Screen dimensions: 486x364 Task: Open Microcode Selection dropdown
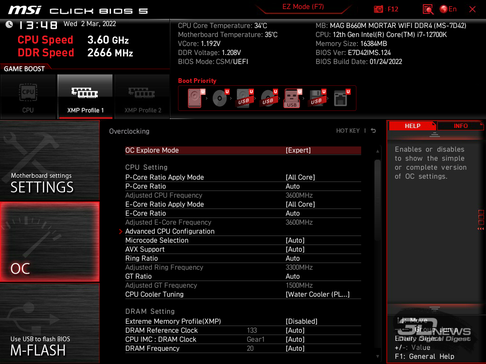coord(243,240)
